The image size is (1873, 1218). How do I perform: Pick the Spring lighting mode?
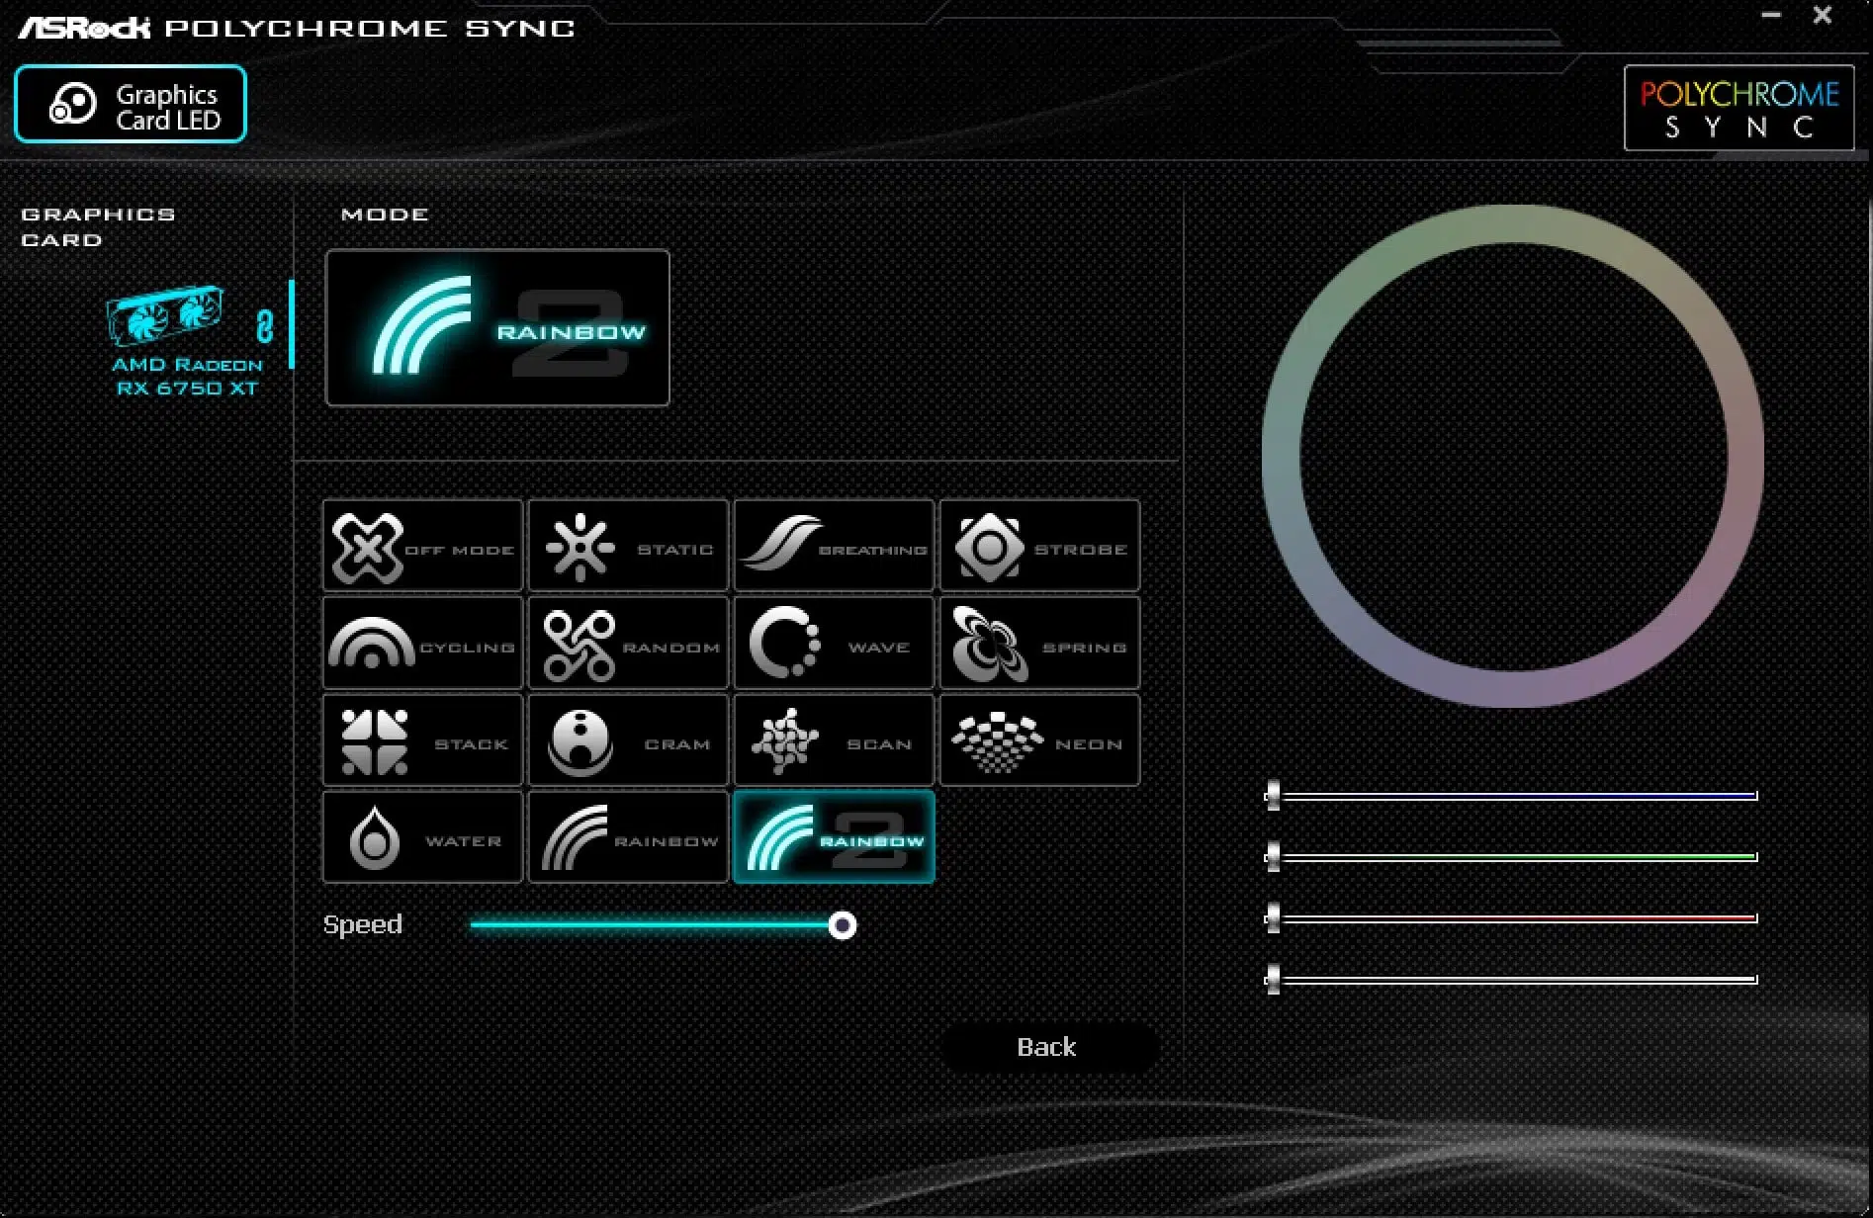(x=1039, y=643)
